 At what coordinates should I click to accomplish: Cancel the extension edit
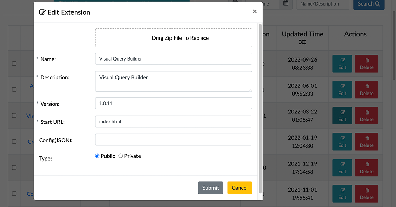[x=240, y=188]
